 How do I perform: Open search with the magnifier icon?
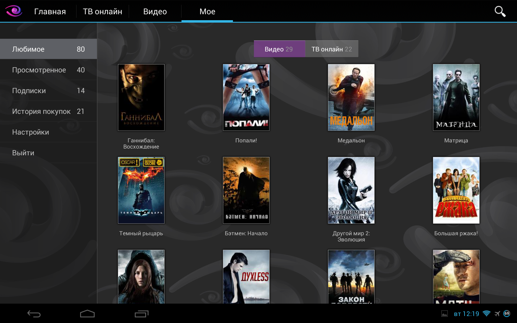coord(500,11)
